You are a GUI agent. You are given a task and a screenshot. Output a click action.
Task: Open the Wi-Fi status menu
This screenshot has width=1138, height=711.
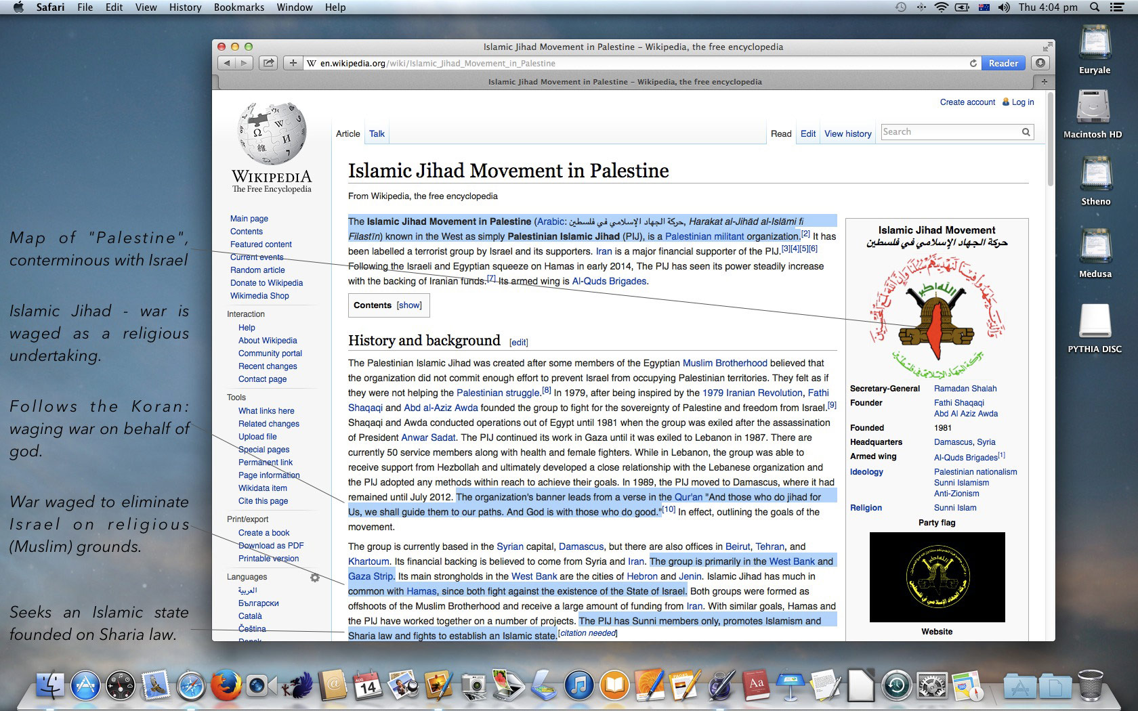941,7
